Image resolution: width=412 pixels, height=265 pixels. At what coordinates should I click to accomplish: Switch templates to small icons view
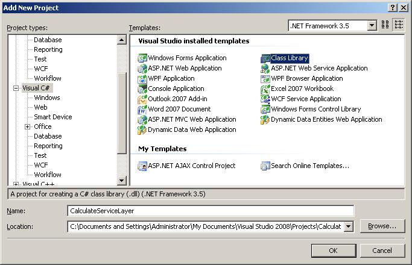399,25
